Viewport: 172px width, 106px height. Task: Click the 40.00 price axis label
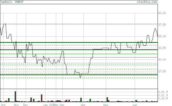[x=162, y=13]
